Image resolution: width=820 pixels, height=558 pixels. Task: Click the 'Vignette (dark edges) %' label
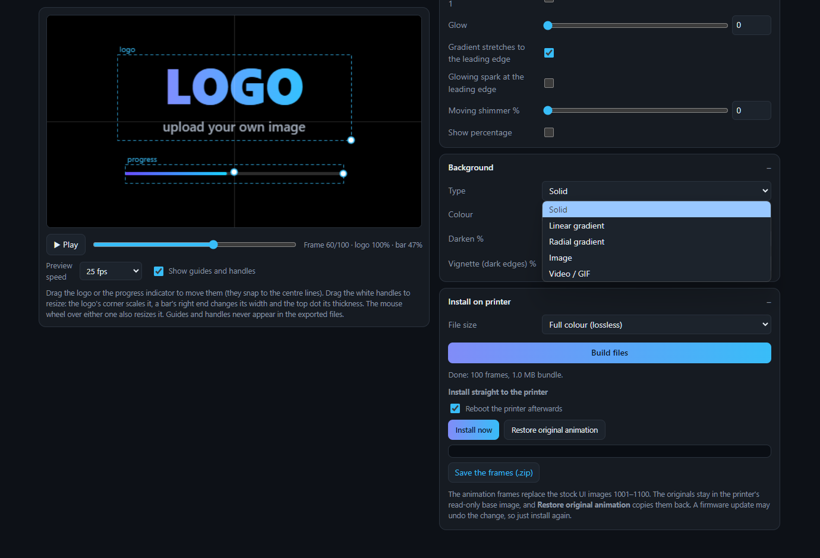[492, 264]
